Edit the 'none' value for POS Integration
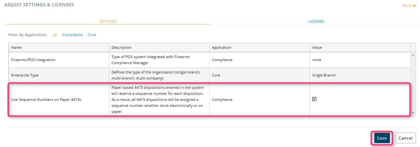This screenshot has width=420, height=147. tap(317, 60)
